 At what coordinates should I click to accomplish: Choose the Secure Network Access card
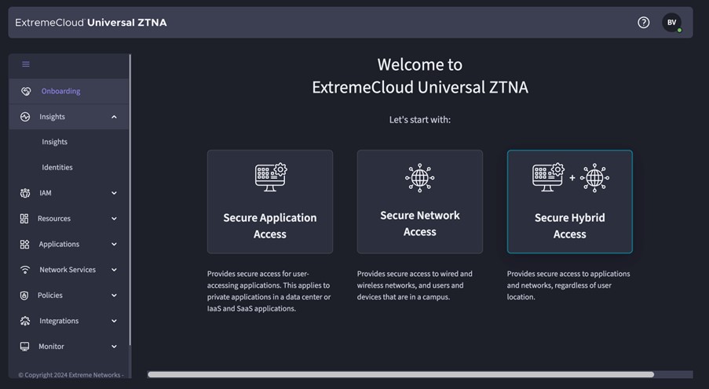point(419,202)
